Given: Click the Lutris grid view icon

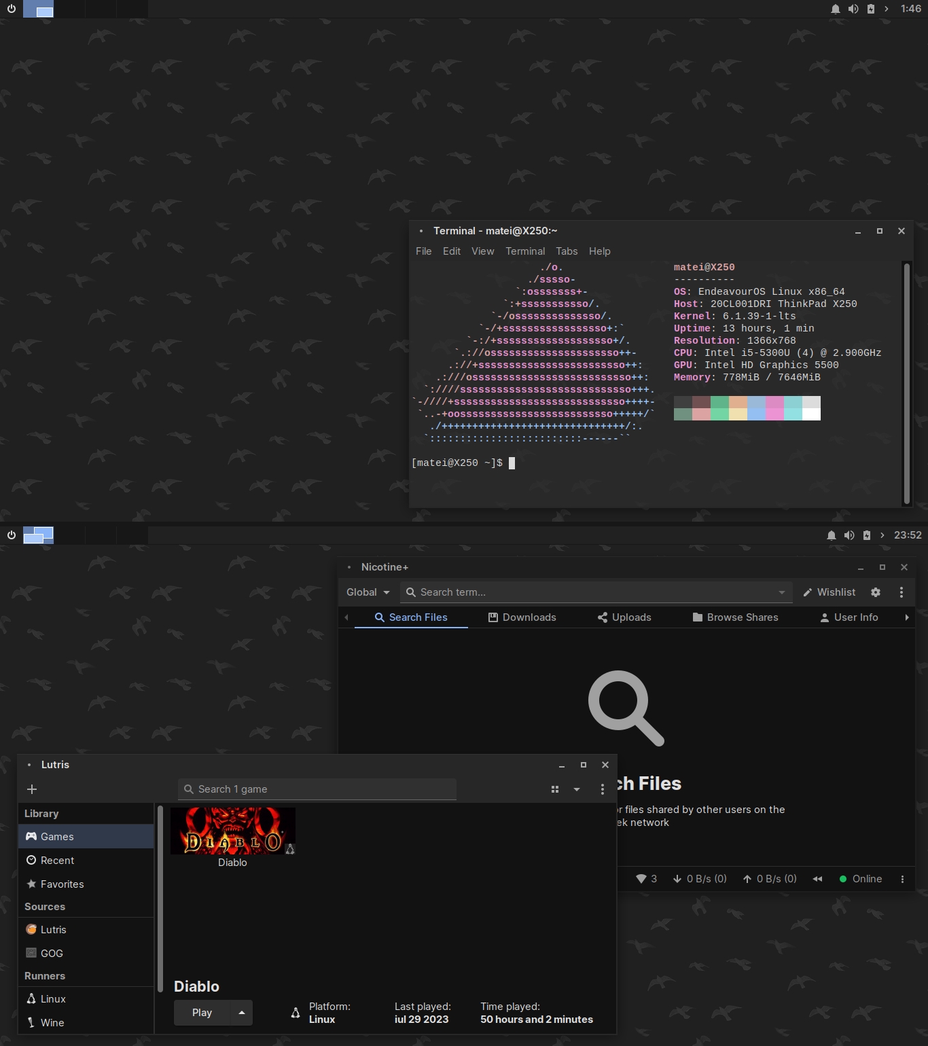Looking at the screenshot, I should [555, 789].
